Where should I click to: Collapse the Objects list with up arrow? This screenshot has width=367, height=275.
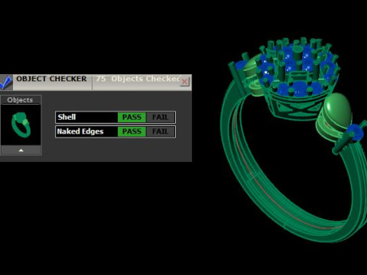tap(21, 150)
